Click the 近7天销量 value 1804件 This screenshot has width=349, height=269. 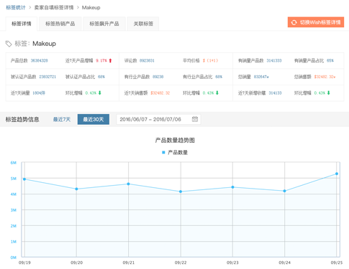point(39,93)
